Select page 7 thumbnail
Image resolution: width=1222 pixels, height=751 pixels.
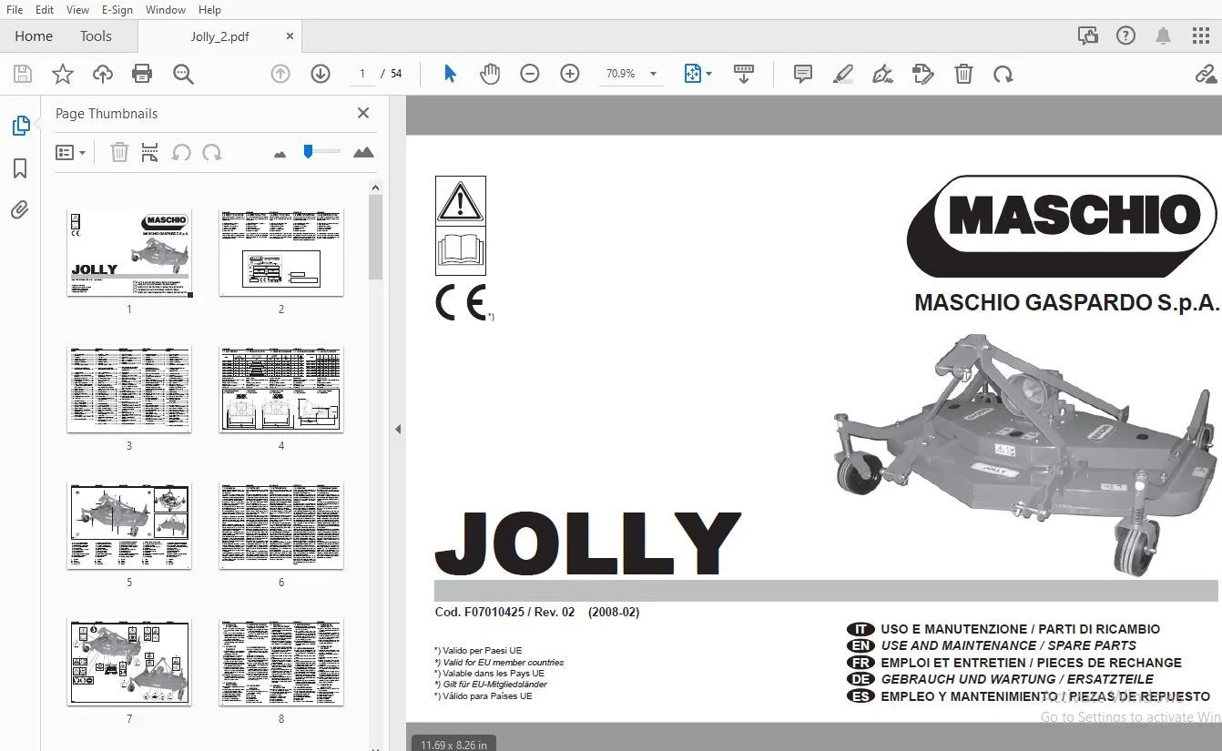(x=129, y=662)
